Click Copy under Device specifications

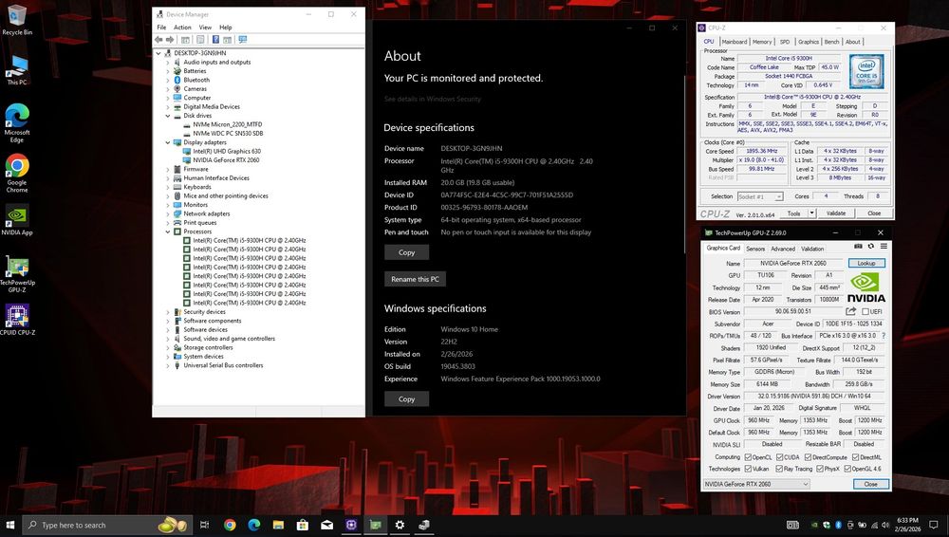407,252
